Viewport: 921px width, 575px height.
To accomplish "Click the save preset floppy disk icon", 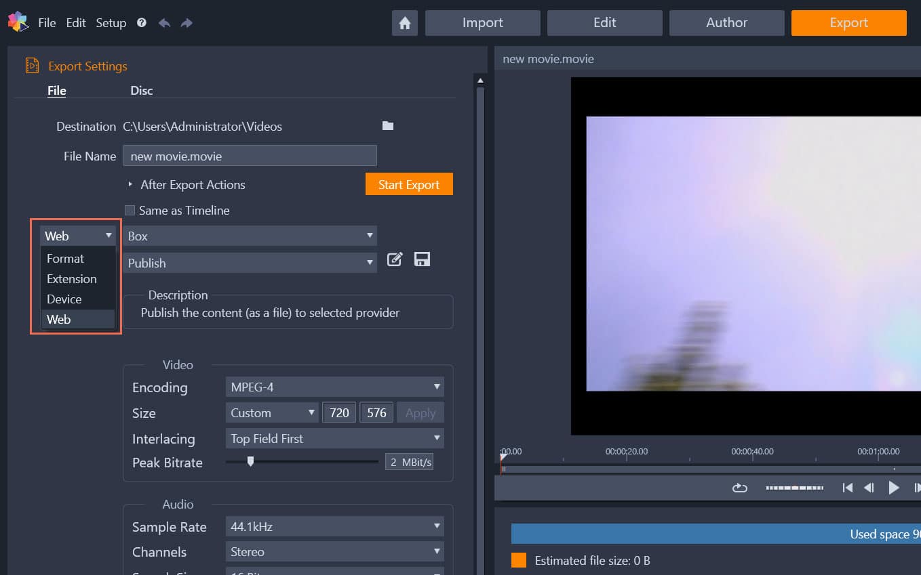I will [x=422, y=259].
